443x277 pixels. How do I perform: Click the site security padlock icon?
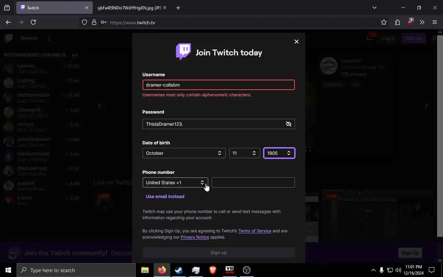94,23
